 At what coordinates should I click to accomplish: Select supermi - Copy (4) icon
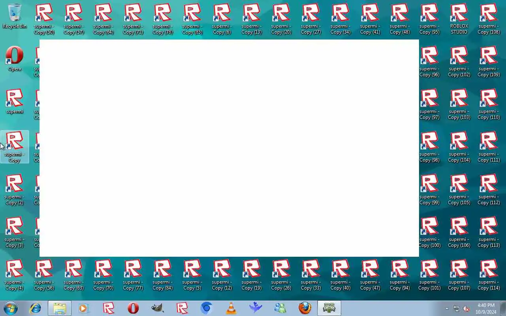[x=15, y=275]
